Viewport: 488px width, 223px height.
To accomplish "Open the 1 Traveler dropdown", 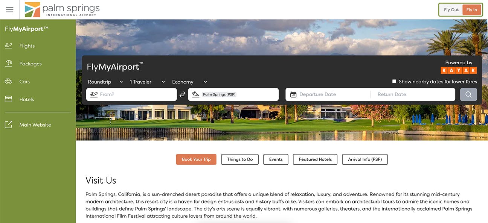I will point(147,82).
